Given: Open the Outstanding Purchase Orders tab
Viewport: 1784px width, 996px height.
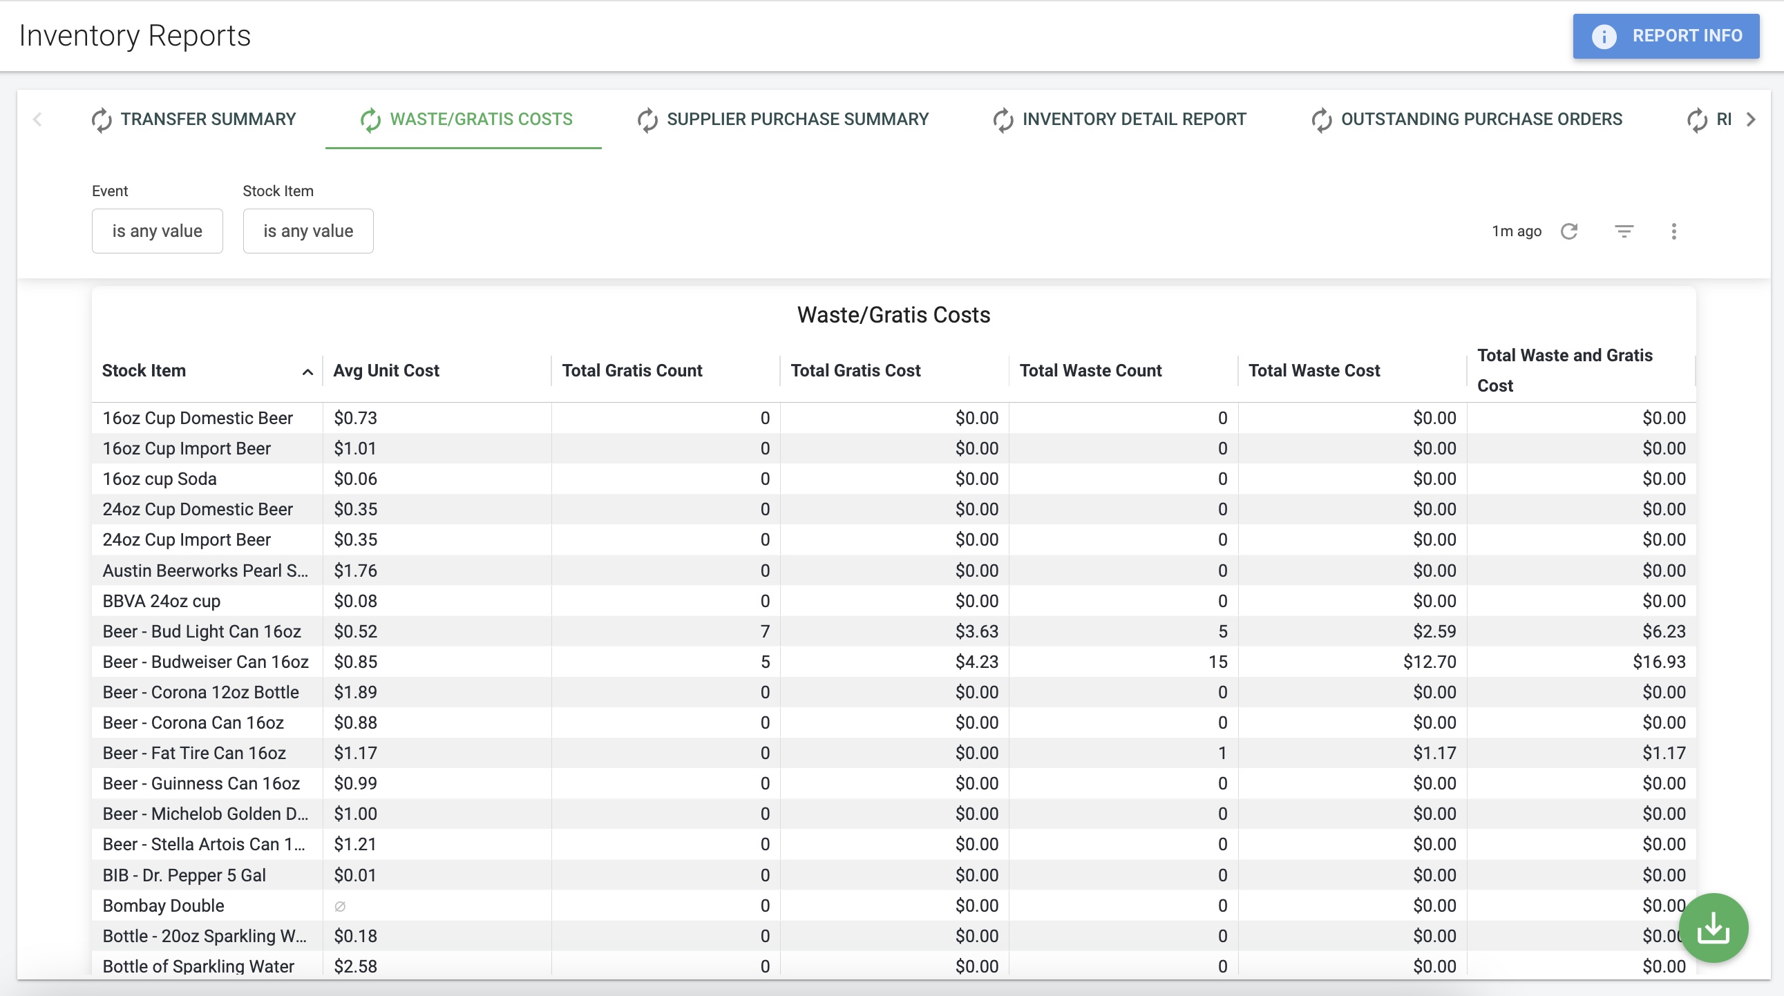Looking at the screenshot, I should click(1481, 118).
